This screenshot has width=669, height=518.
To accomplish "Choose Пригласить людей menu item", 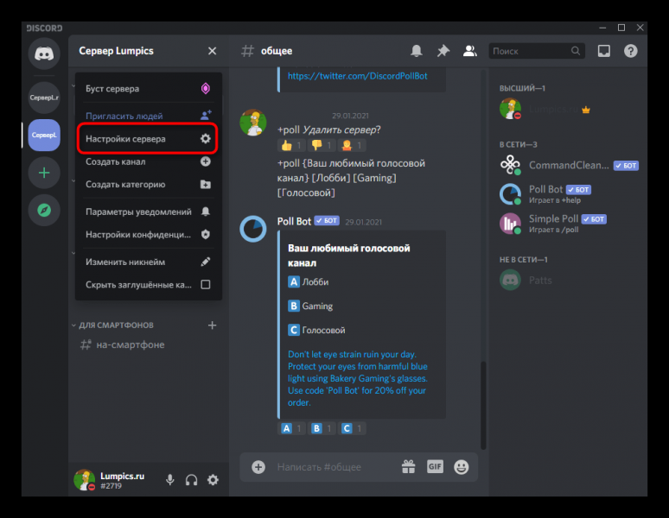I will click(x=149, y=116).
